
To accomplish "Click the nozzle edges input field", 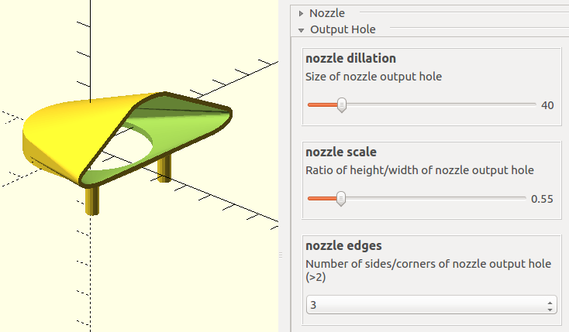I will [x=432, y=305].
